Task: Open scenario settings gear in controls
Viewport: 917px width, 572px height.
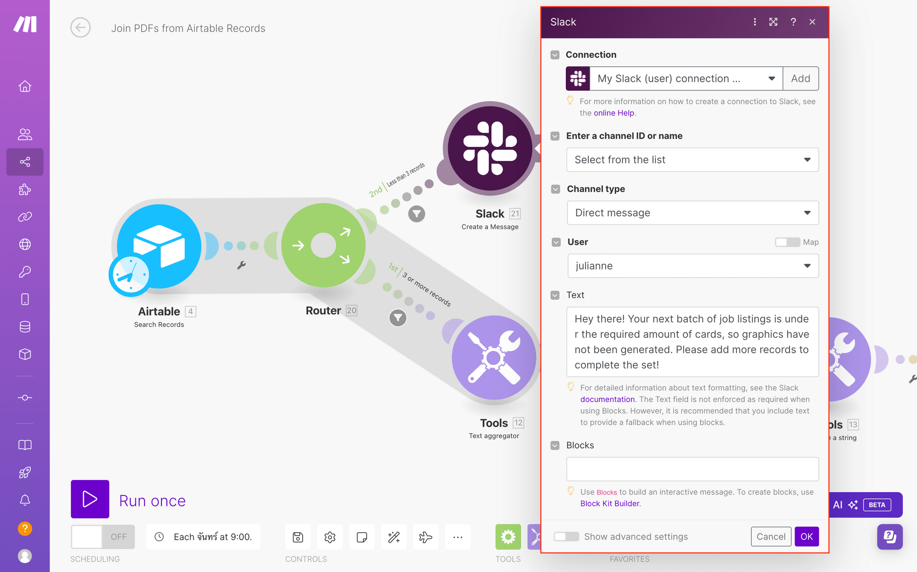Action: click(330, 537)
